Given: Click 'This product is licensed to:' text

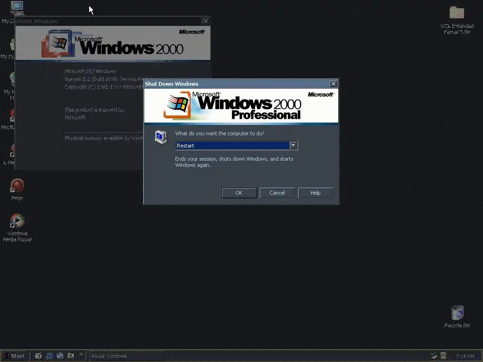Looking at the screenshot, I should pyautogui.click(x=94, y=110).
